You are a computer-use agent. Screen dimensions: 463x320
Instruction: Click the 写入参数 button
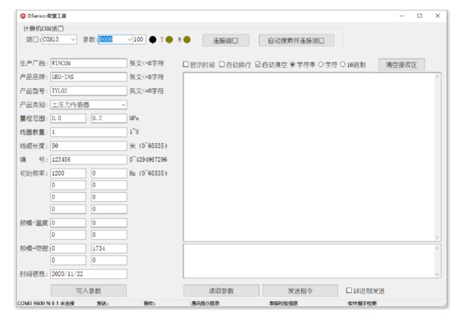tap(89, 291)
